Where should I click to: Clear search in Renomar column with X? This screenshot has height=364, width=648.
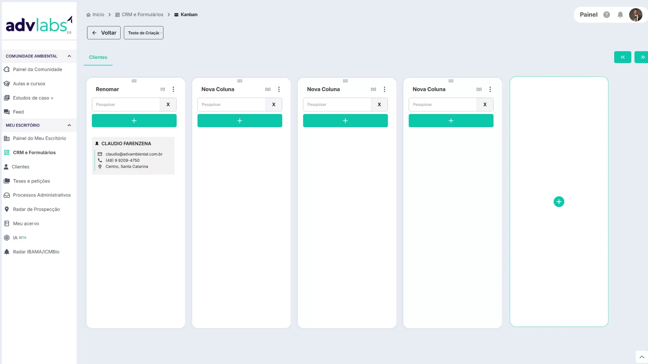coord(168,104)
